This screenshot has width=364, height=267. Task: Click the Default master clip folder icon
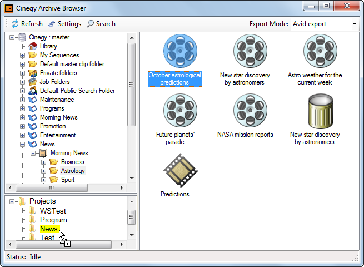pos(33,64)
